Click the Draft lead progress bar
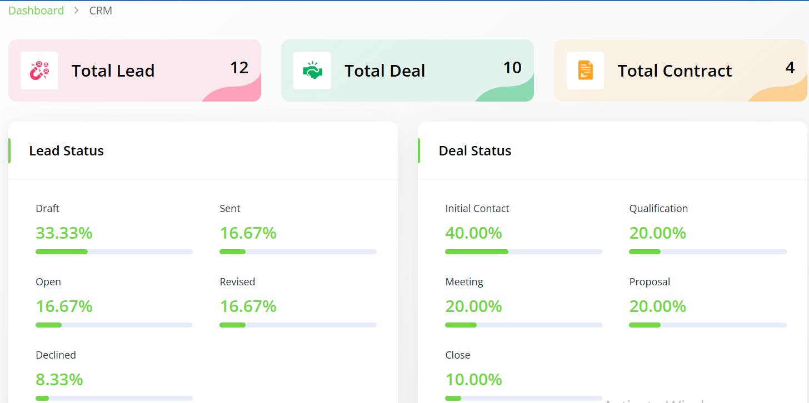The image size is (809, 403). coord(114,252)
